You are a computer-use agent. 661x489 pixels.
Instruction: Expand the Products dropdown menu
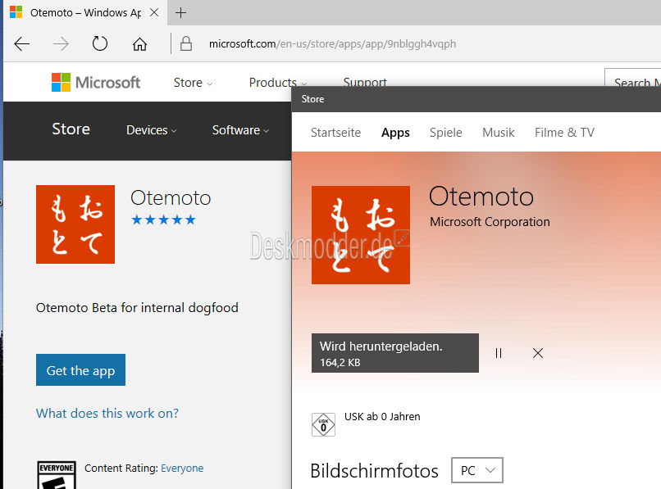pyautogui.click(x=277, y=83)
